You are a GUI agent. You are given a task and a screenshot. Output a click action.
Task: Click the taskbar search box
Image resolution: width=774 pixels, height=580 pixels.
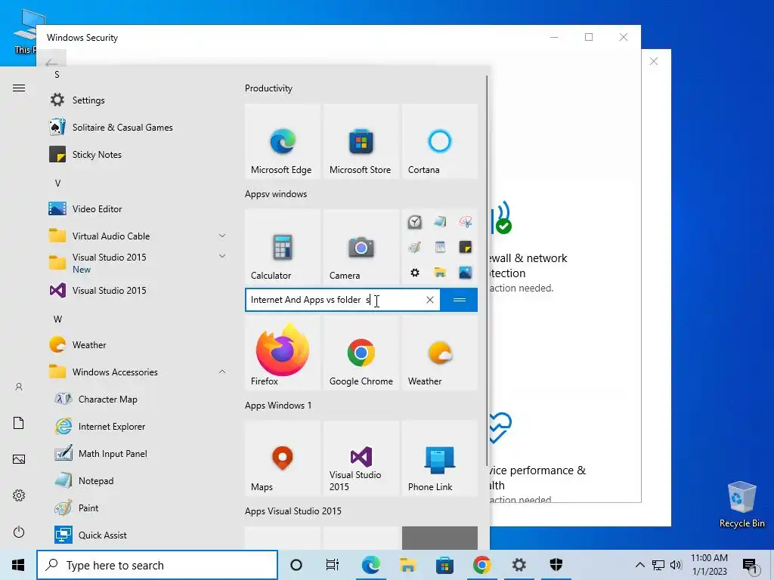pos(157,565)
